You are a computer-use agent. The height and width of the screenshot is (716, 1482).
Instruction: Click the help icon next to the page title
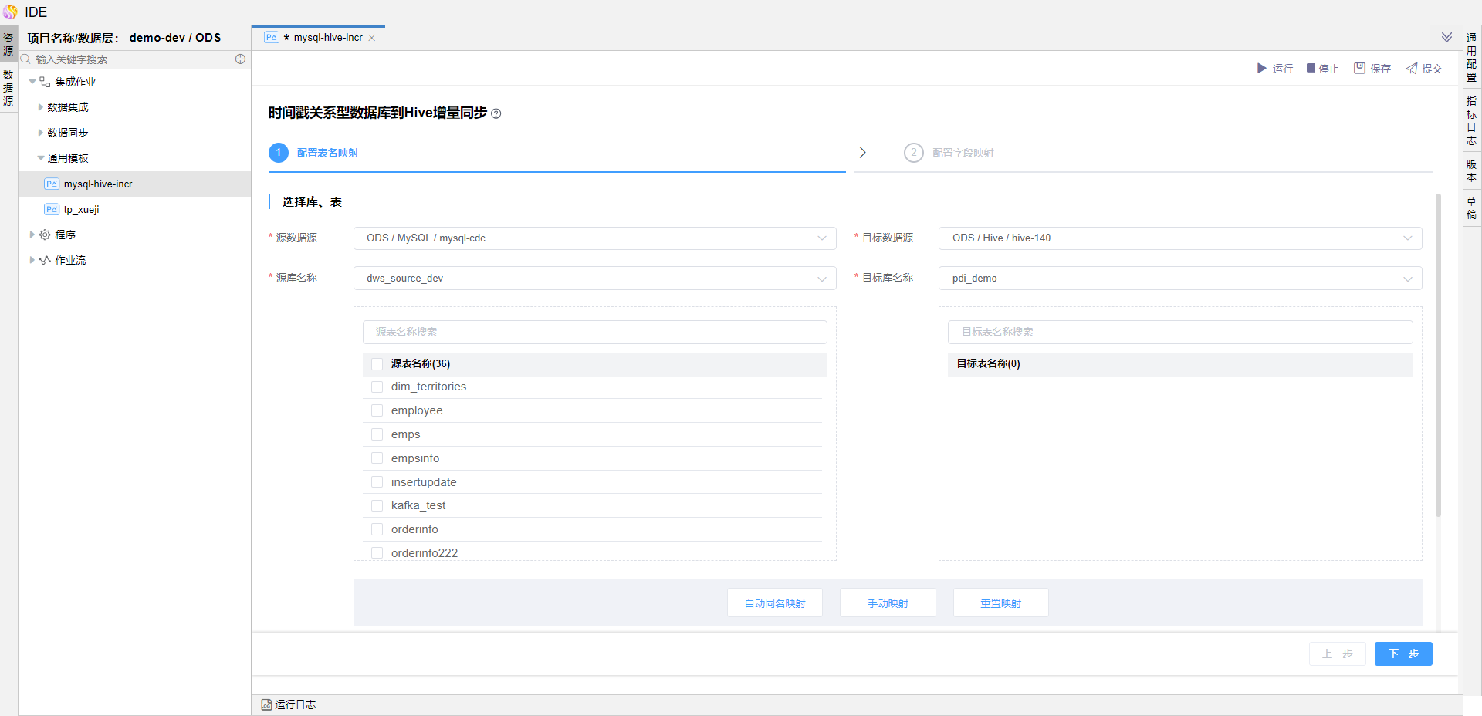click(496, 114)
